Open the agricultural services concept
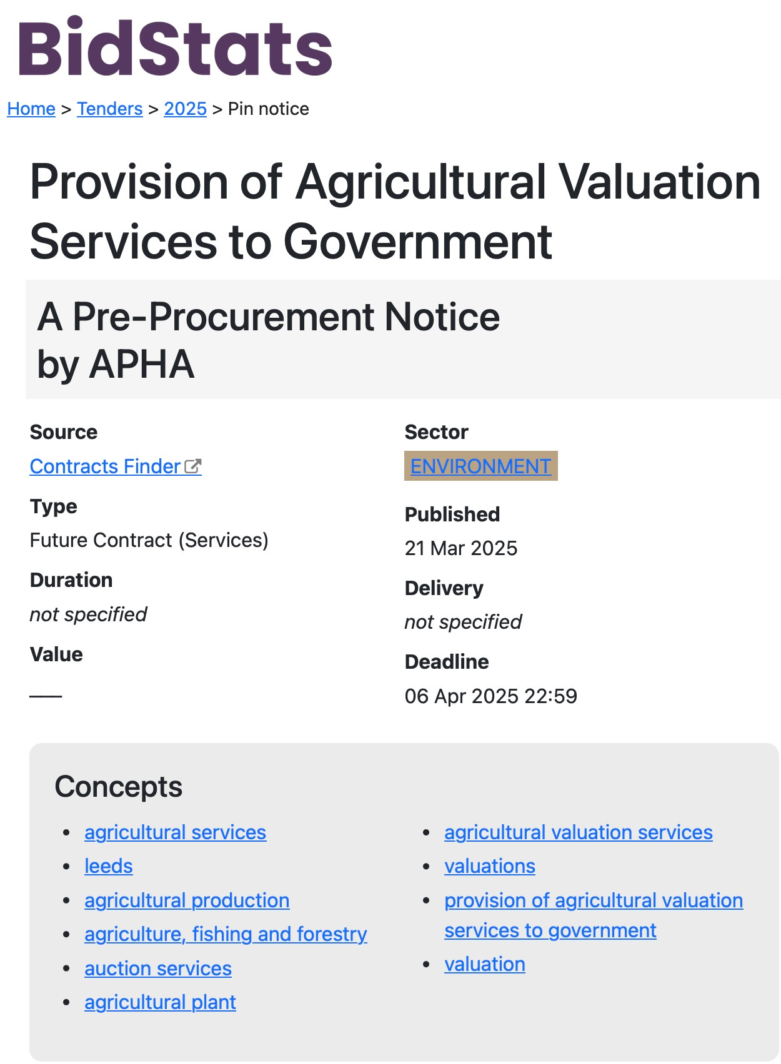The width and height of the screenshot is (781, 1064). 175,832
